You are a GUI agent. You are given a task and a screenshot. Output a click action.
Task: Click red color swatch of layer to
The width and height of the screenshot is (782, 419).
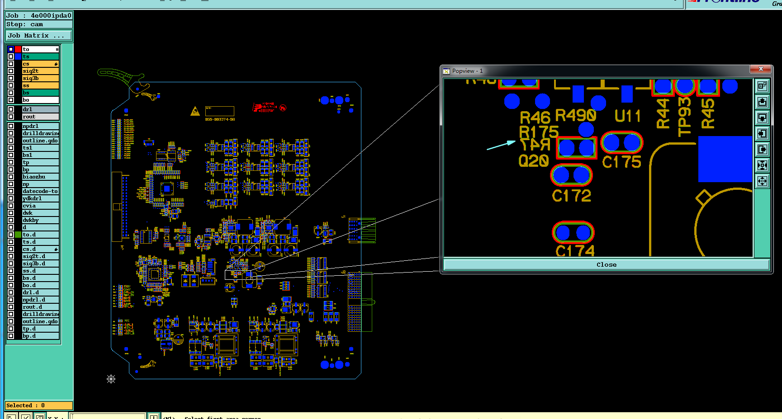18,49
